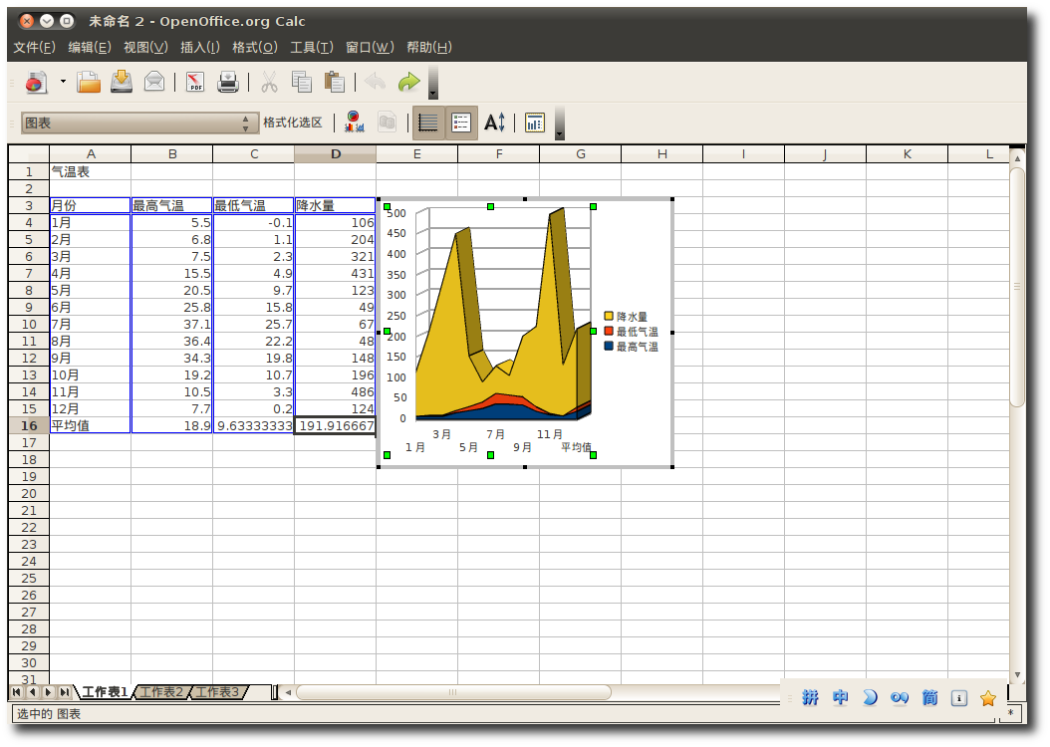The width and height of the screenshot is (1050, 747).
Task: Toggle horizontal grid lines button
Action: point(428,123)
